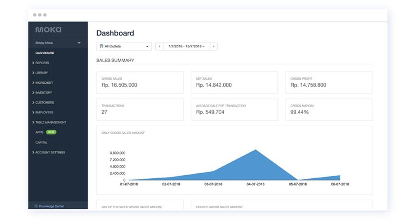Image resolution: width=419 pixels, height=222 pixels.
Task: Click the outlet store icon in selector
Action: click(x=101, y=46)
